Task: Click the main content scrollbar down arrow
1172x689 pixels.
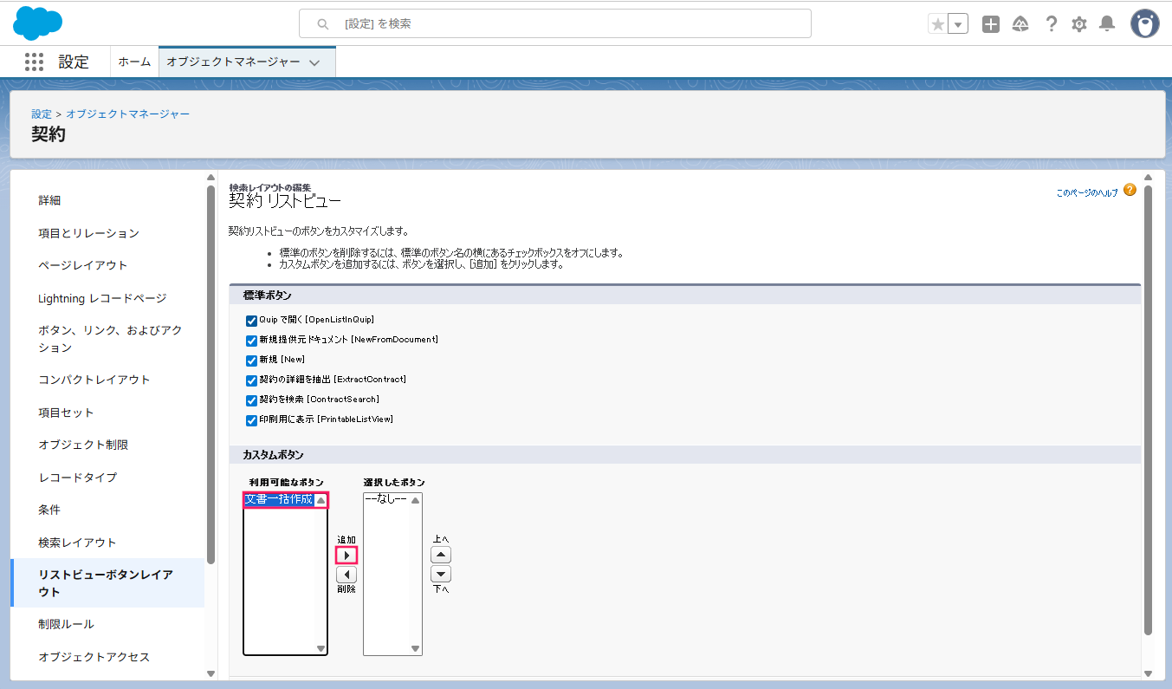Action: tap(1149, 673)
